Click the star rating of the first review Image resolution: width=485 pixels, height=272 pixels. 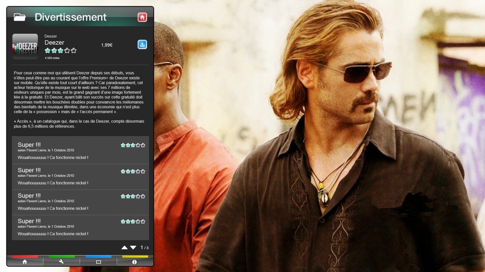point(133,145)
